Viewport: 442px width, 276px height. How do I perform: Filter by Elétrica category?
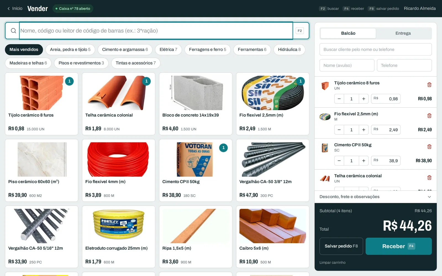168,50
